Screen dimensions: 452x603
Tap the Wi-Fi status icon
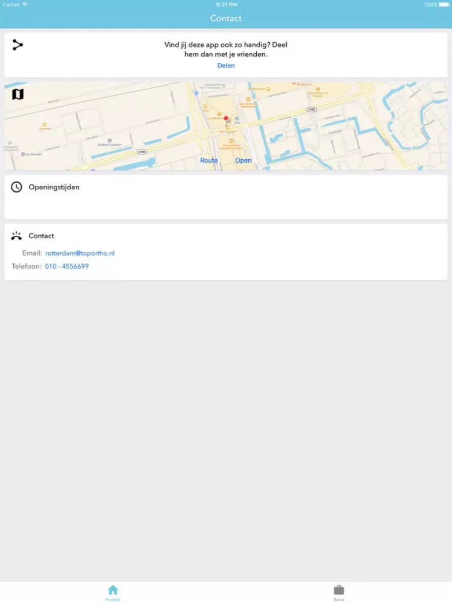pos(25,5)
